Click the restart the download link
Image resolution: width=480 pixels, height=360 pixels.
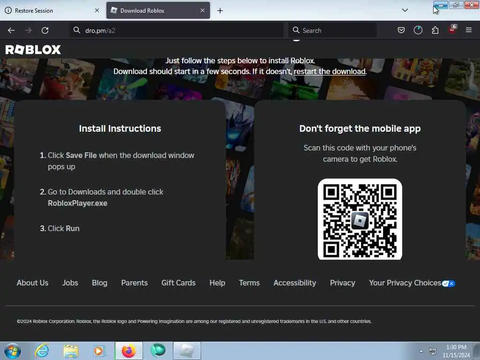(330, 71)
